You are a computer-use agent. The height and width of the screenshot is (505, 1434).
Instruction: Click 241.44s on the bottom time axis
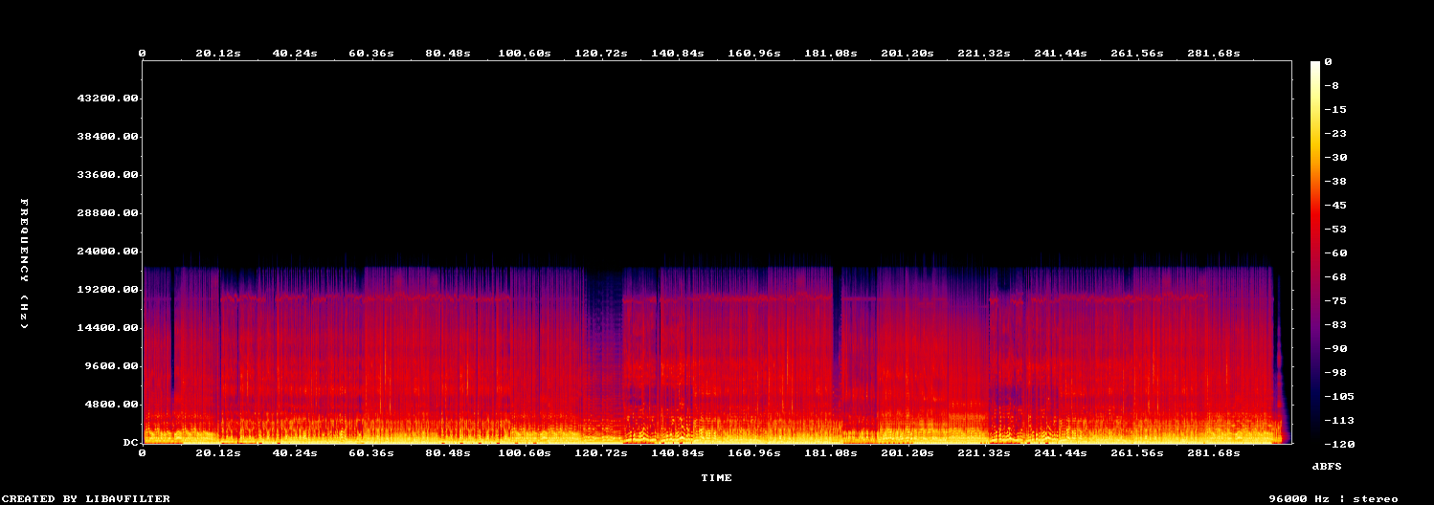coord(1061,453)
